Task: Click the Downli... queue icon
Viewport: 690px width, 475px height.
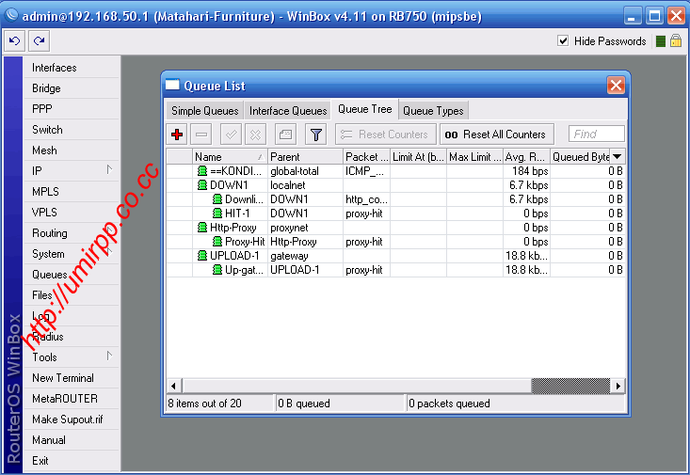Action: coord(217,198)
